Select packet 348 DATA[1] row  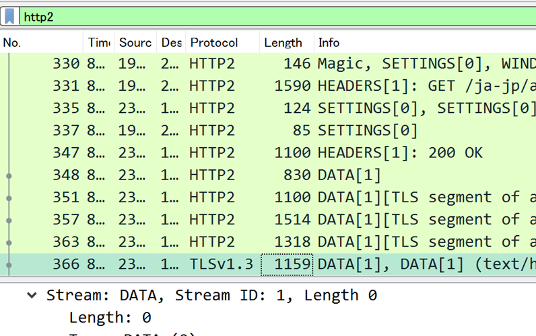pyautogui.click(x=269, y=175)
